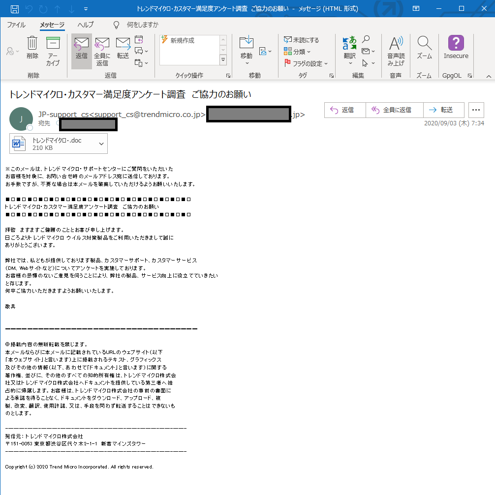Switch to the ファイル tab

click(x=16, y=24)
